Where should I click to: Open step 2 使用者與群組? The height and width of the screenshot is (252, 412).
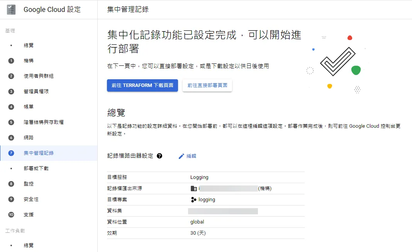tap(38, 76)
